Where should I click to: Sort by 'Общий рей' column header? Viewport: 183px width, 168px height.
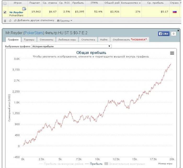pyautogui.click(x=112, y=3)
